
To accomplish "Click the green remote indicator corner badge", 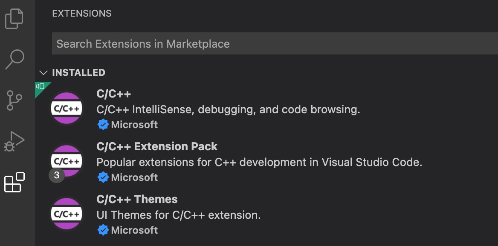I will [41, 87].
